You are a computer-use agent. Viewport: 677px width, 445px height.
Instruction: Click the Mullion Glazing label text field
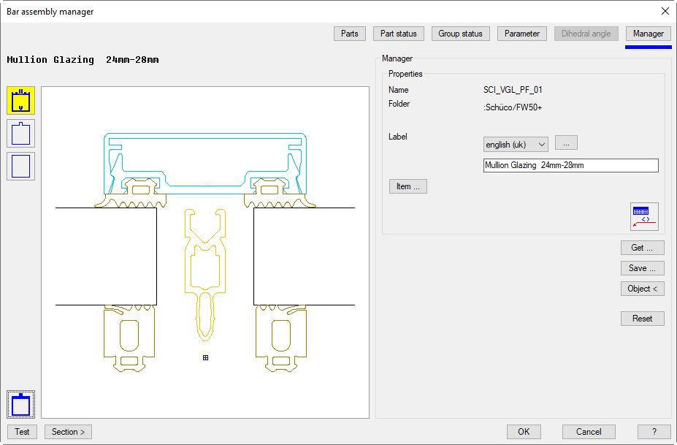[x=570, y=166]
